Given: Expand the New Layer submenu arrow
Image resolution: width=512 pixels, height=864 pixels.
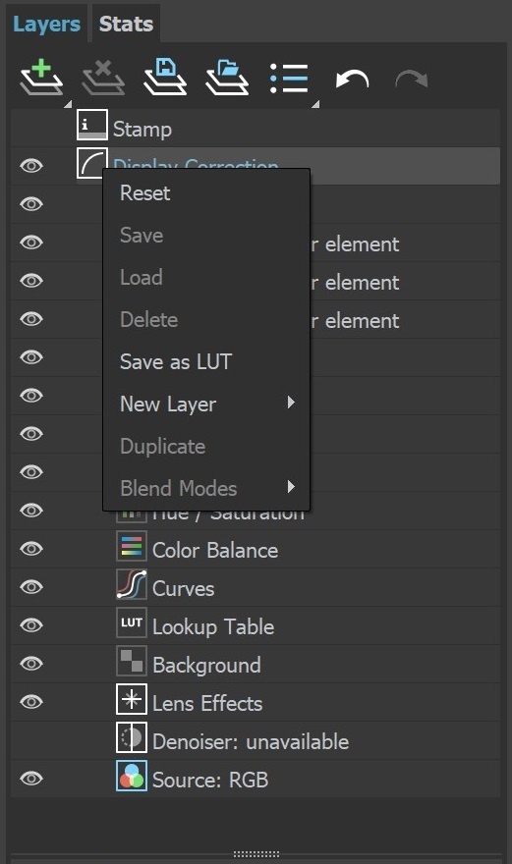Looking at the screenshot, I should click(291, 403).
